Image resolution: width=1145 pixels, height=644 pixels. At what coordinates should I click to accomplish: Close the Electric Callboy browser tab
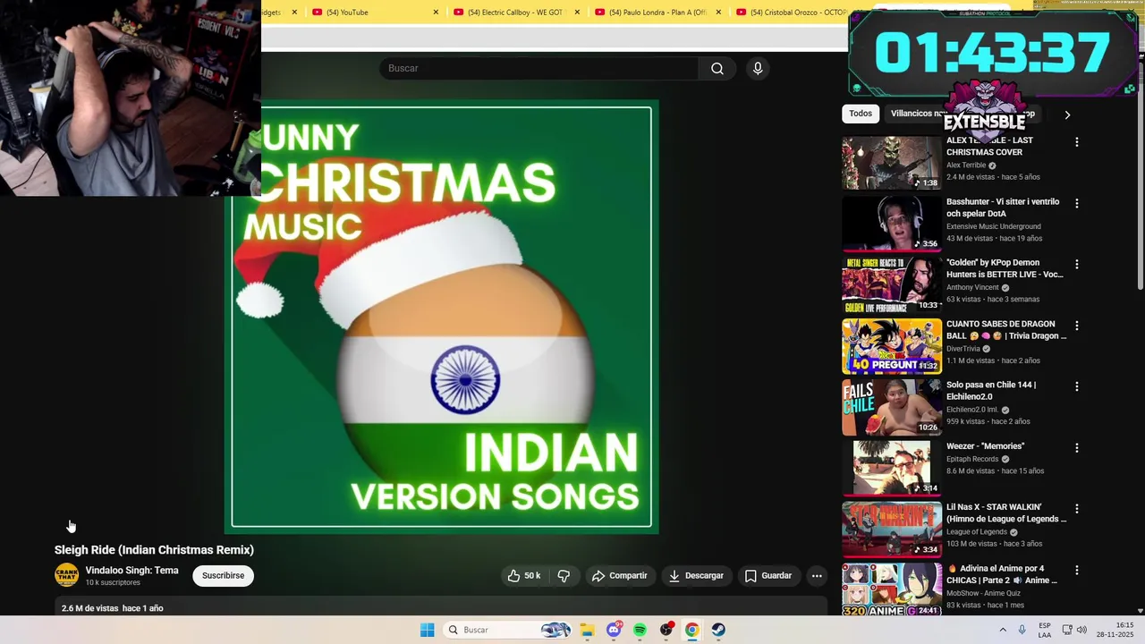(x=577, y=13)
